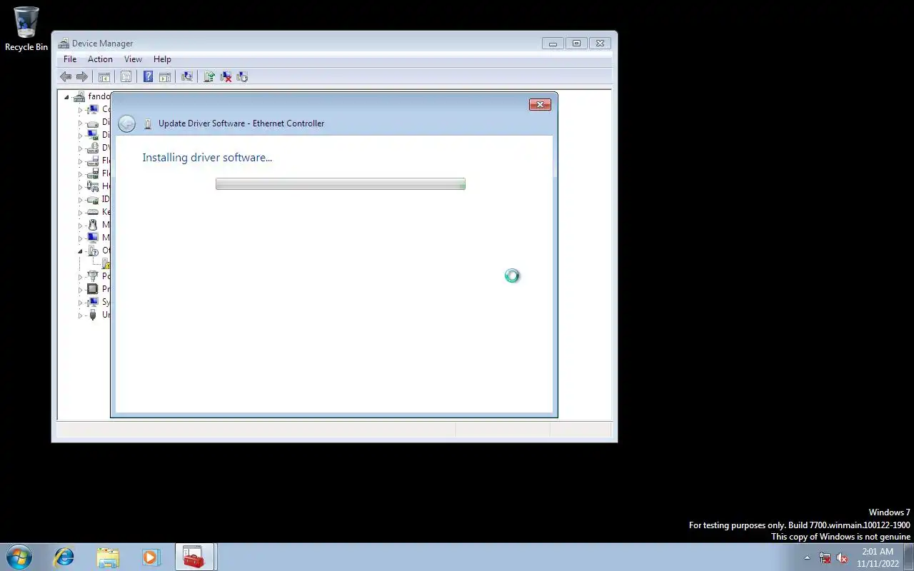The width and height of the screenshot is (914, 571).
Task: Open the Action menu
Action: coord(100,59)
